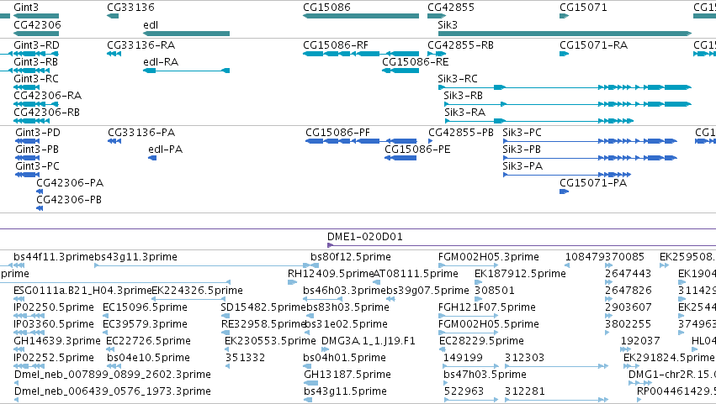Click the Gint3-RD transcript label
Screen dimensions: 716x404
36,45
